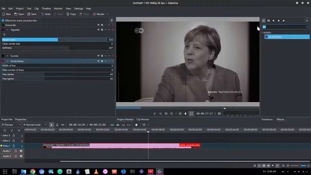The width and height of the screenshot is (311, 175).
Task: Open the Render button dropdown arrow
Action: click(108, 14)
